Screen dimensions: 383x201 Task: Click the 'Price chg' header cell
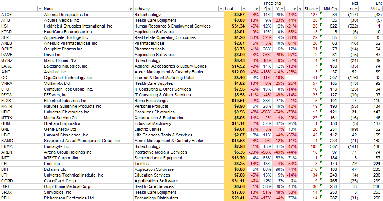click(x=272, y=3)
